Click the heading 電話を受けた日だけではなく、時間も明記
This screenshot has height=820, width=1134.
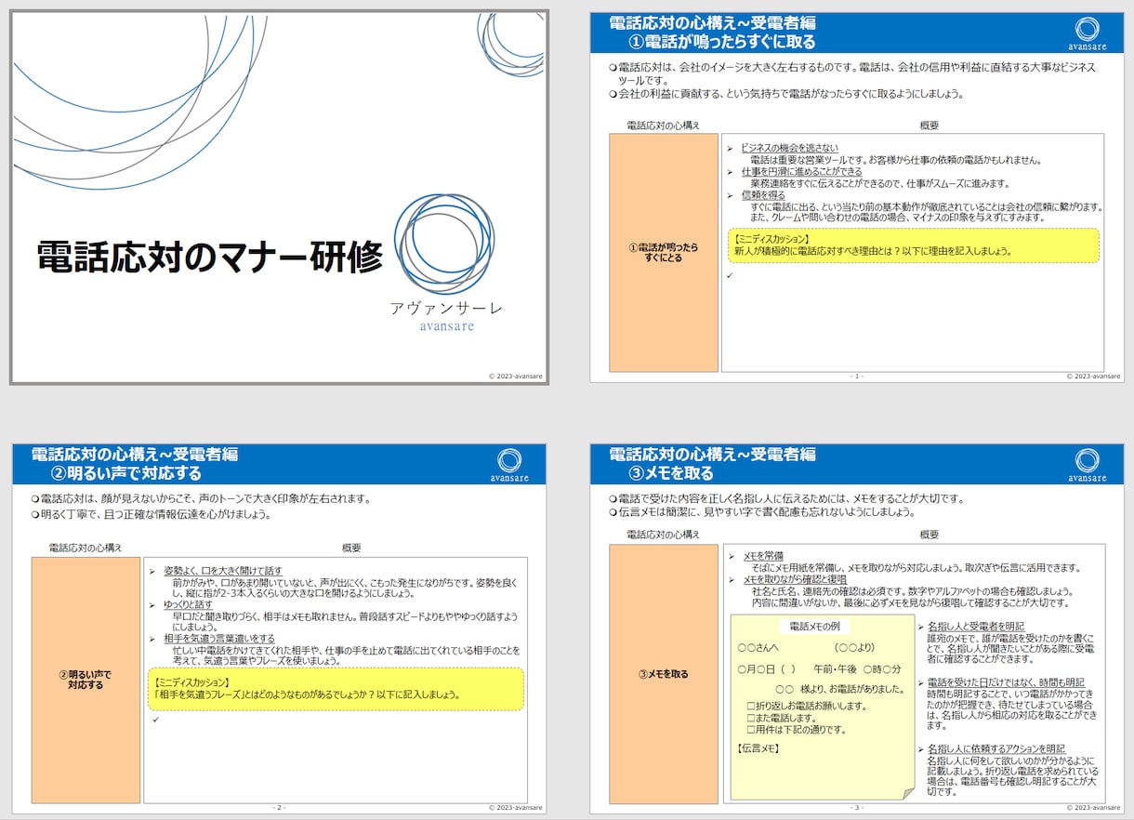(x=1006, y=683)
